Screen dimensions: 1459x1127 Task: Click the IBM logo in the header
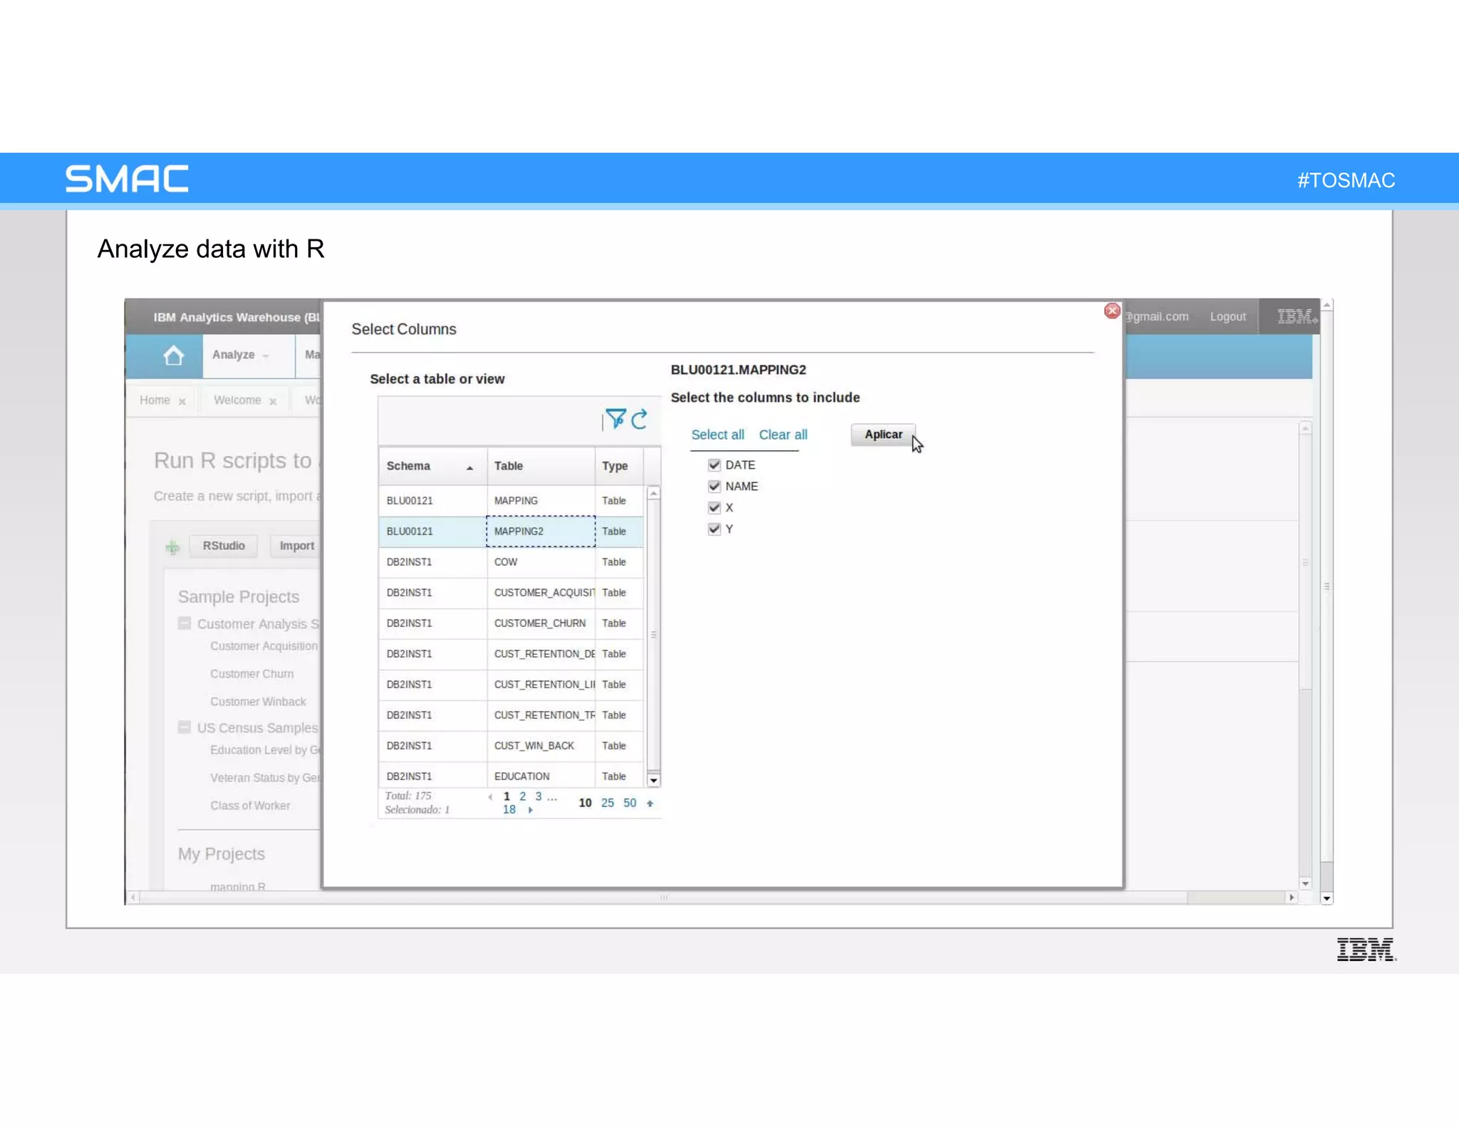[1297, 316]
